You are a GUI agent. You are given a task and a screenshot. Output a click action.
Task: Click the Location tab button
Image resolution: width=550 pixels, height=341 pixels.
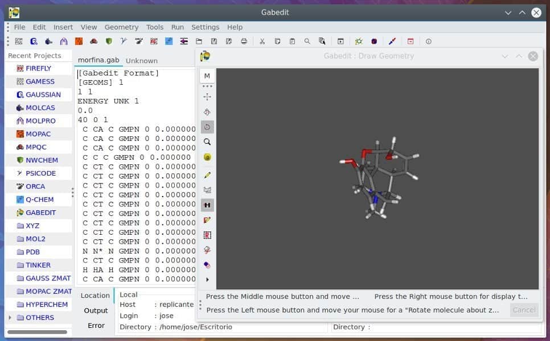[95, 296]
